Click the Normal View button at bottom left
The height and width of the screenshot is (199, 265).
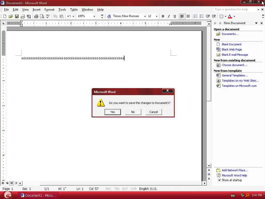(3, 183)
